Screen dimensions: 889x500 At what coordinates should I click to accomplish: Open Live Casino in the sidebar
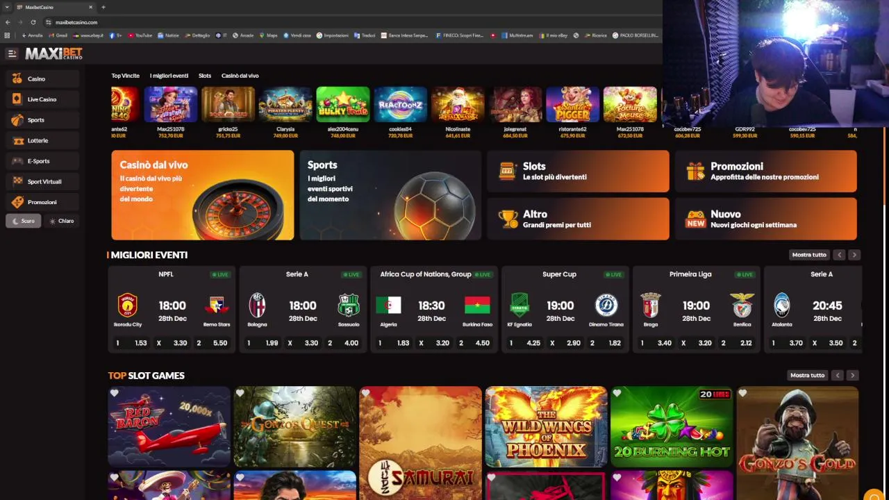click(x=42, y=99)
